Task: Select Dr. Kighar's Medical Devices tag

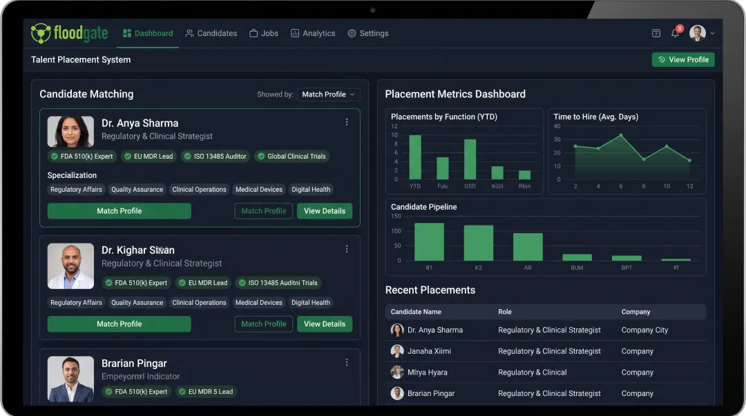Action: click(x=259, y=302)
